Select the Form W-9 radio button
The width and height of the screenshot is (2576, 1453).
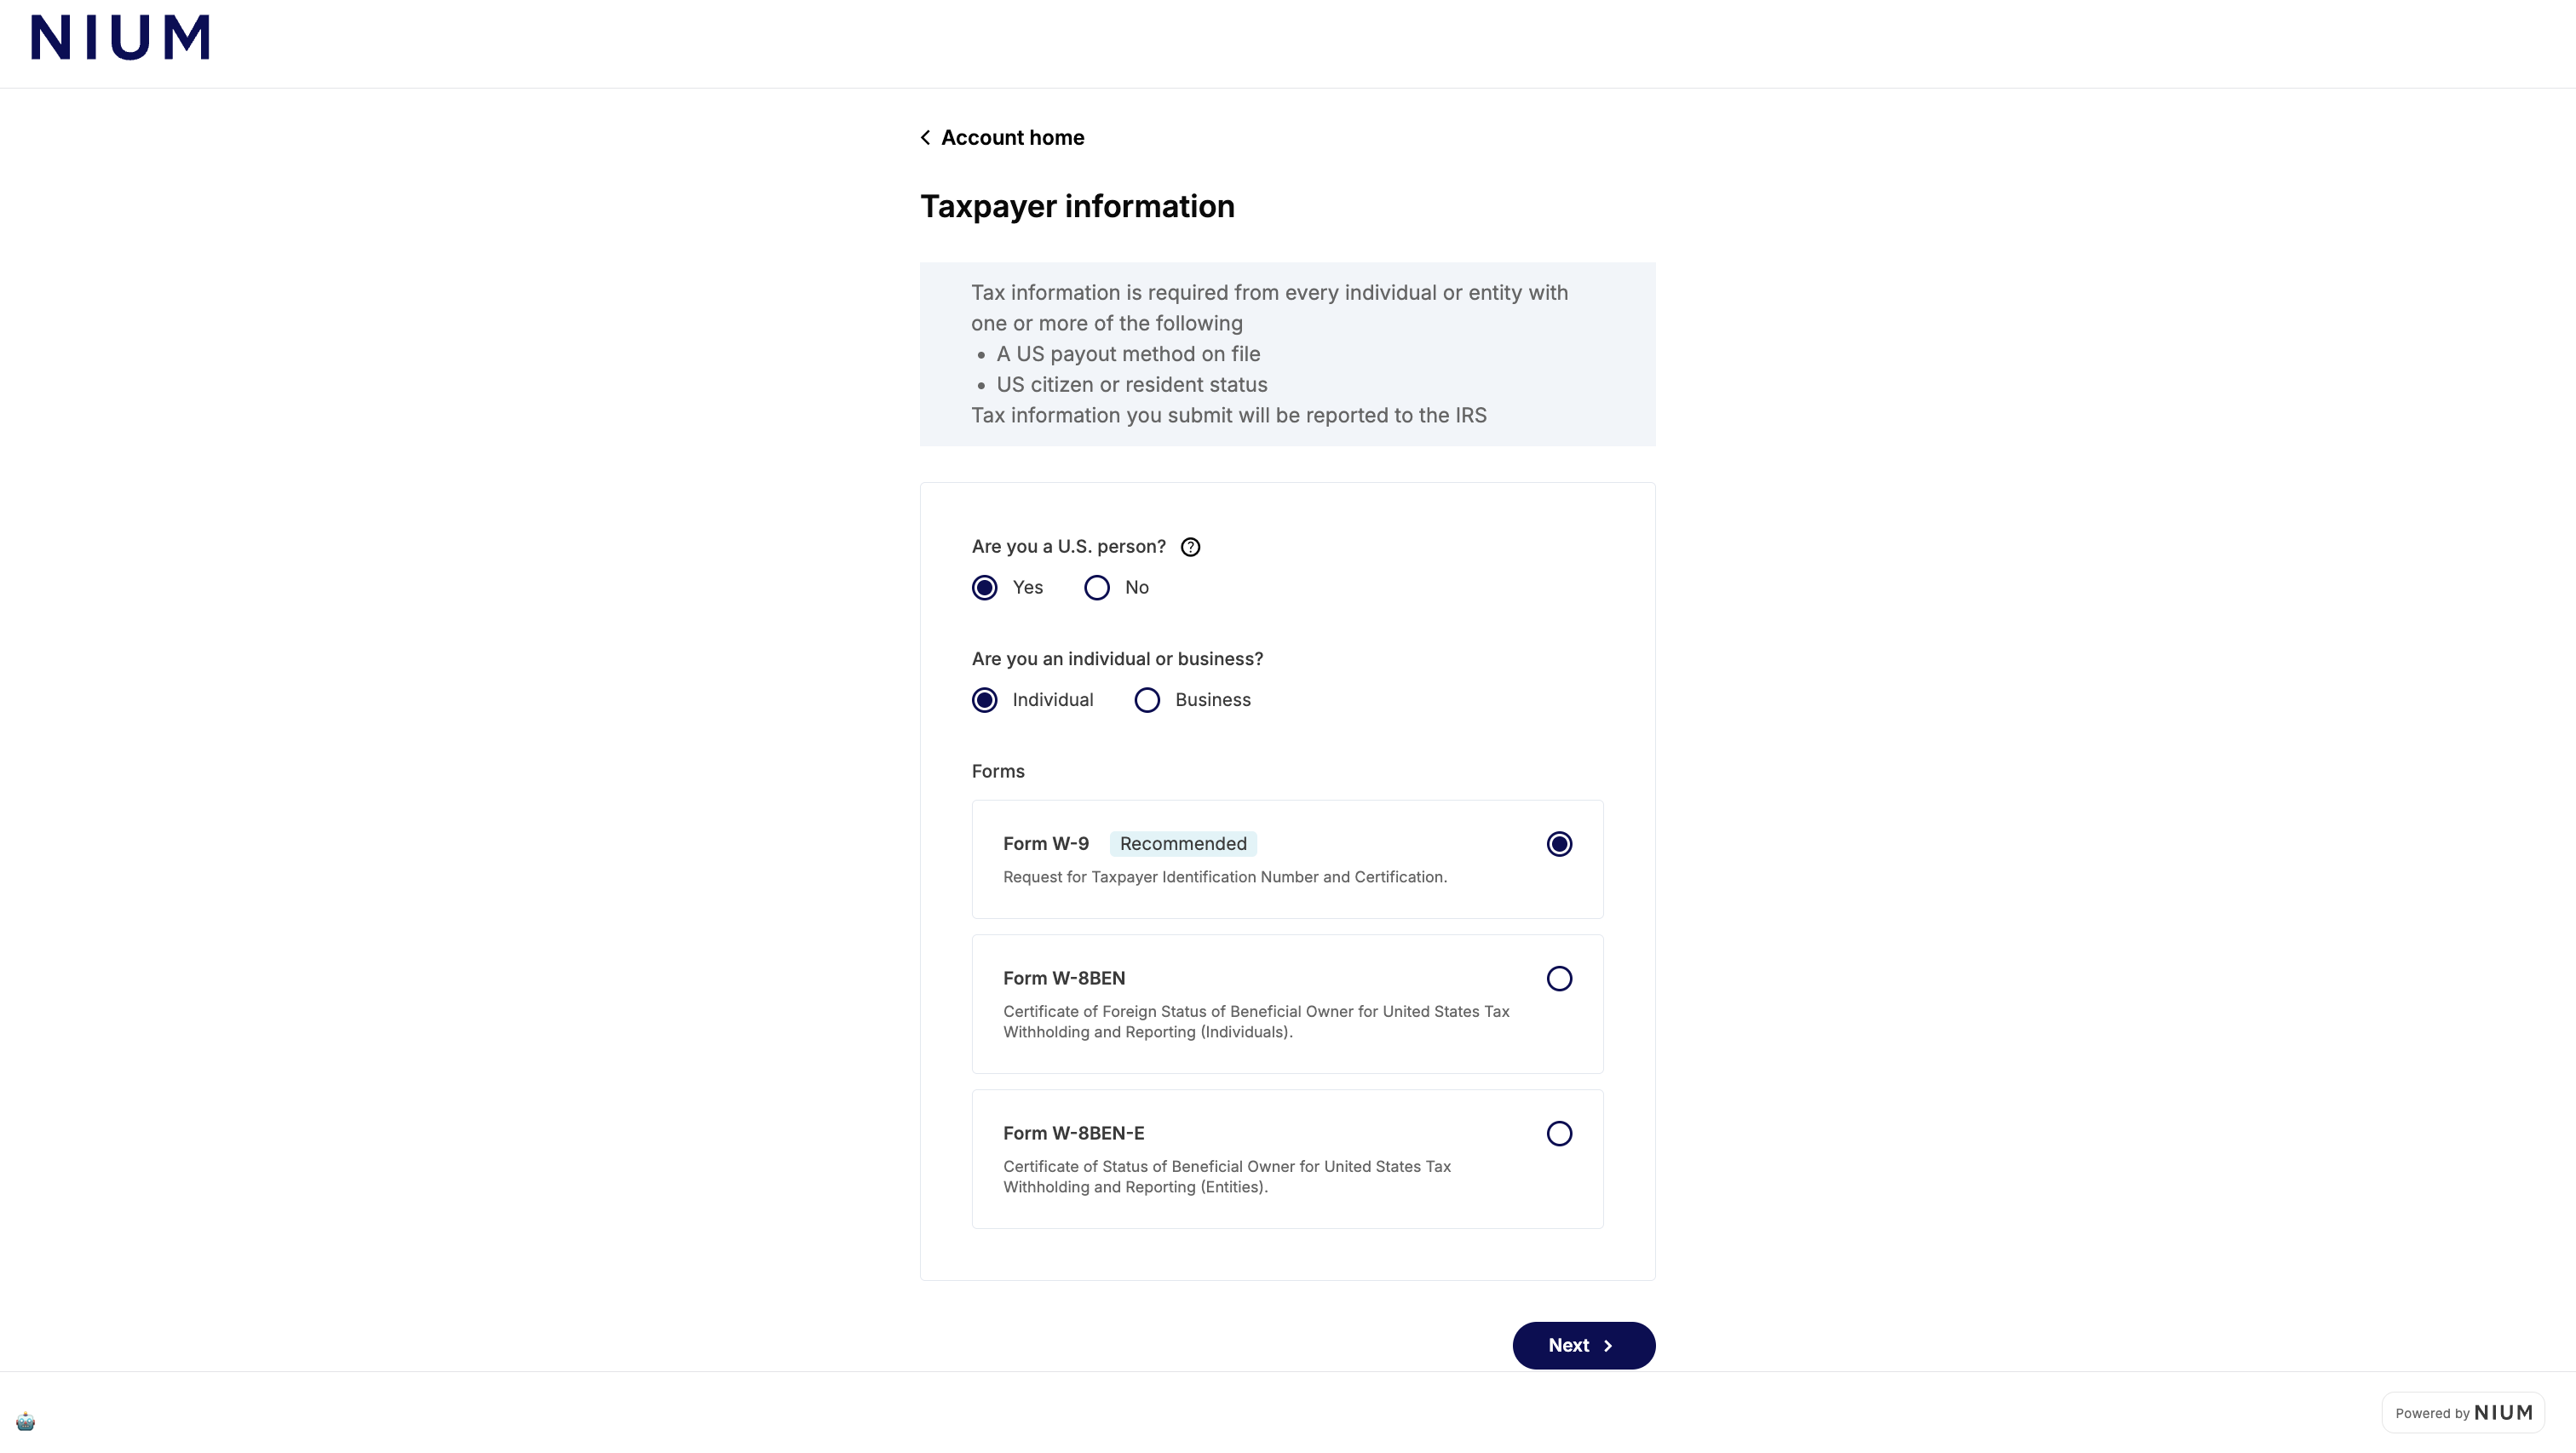pyautogui.click(x=1559, y=844)
